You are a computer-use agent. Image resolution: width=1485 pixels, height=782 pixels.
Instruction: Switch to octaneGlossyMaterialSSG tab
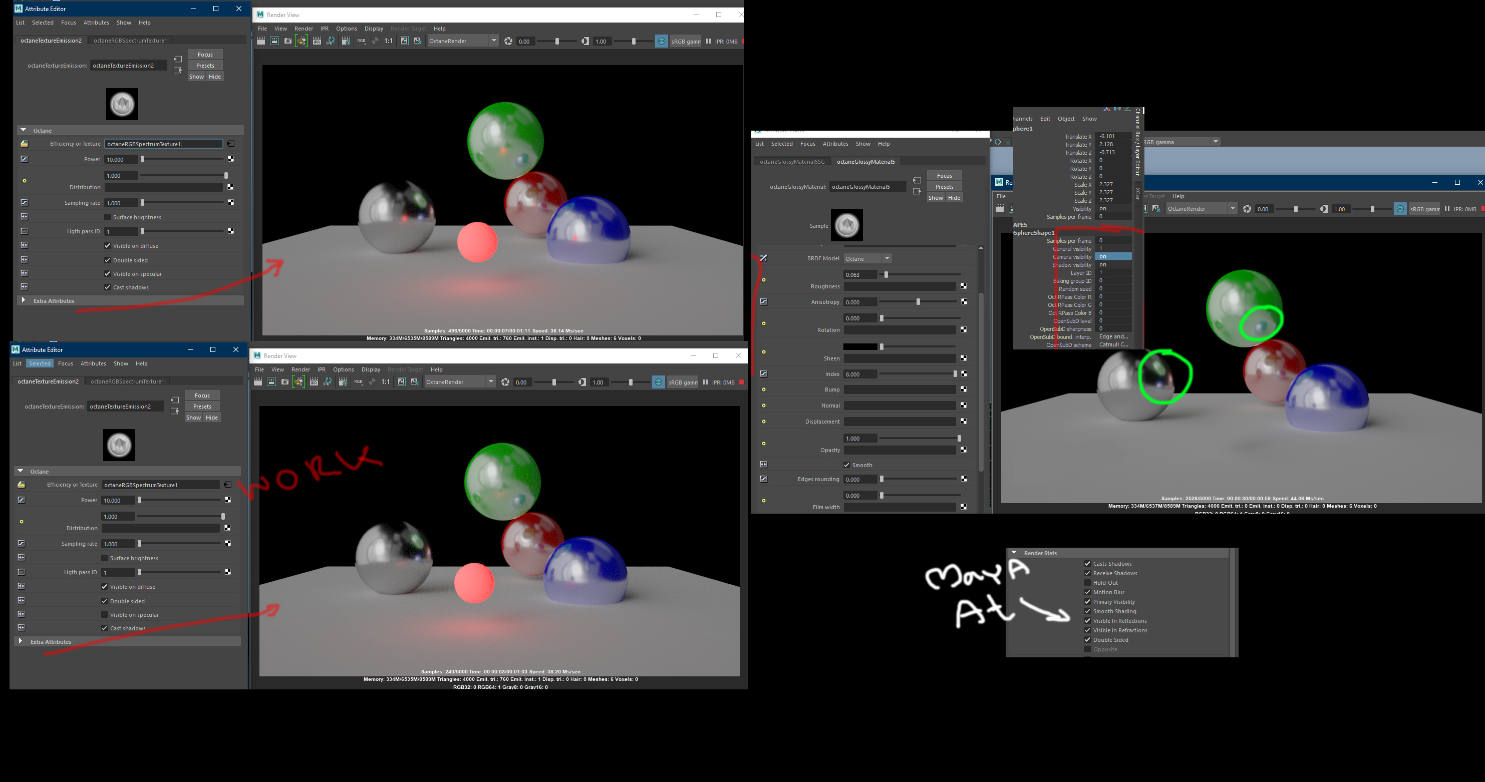pos(792,161)
